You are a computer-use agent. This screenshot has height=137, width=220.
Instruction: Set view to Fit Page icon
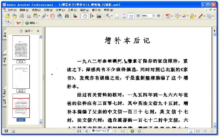point(124,16)
